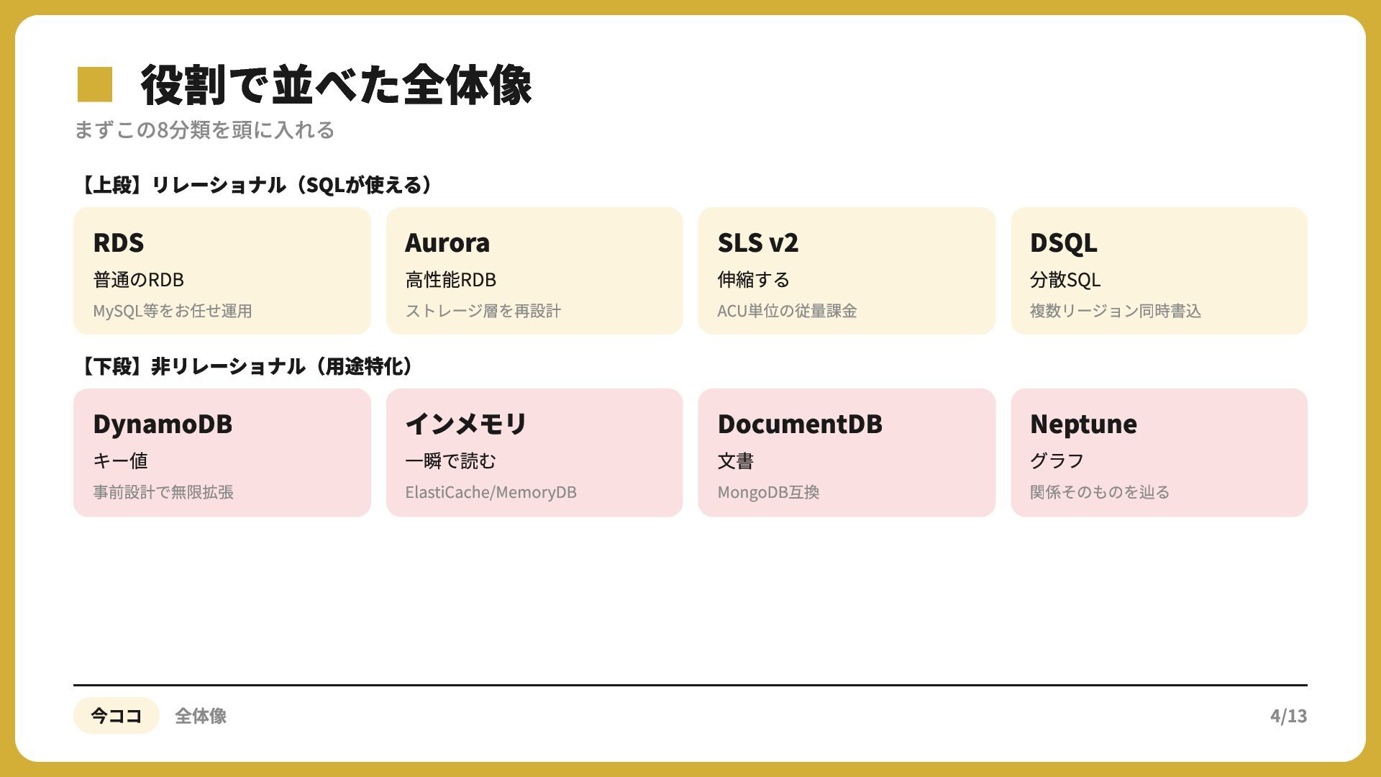Select the caption MongoDB互換
This screenshot has width=1381, height=777.
coord(768,492)
